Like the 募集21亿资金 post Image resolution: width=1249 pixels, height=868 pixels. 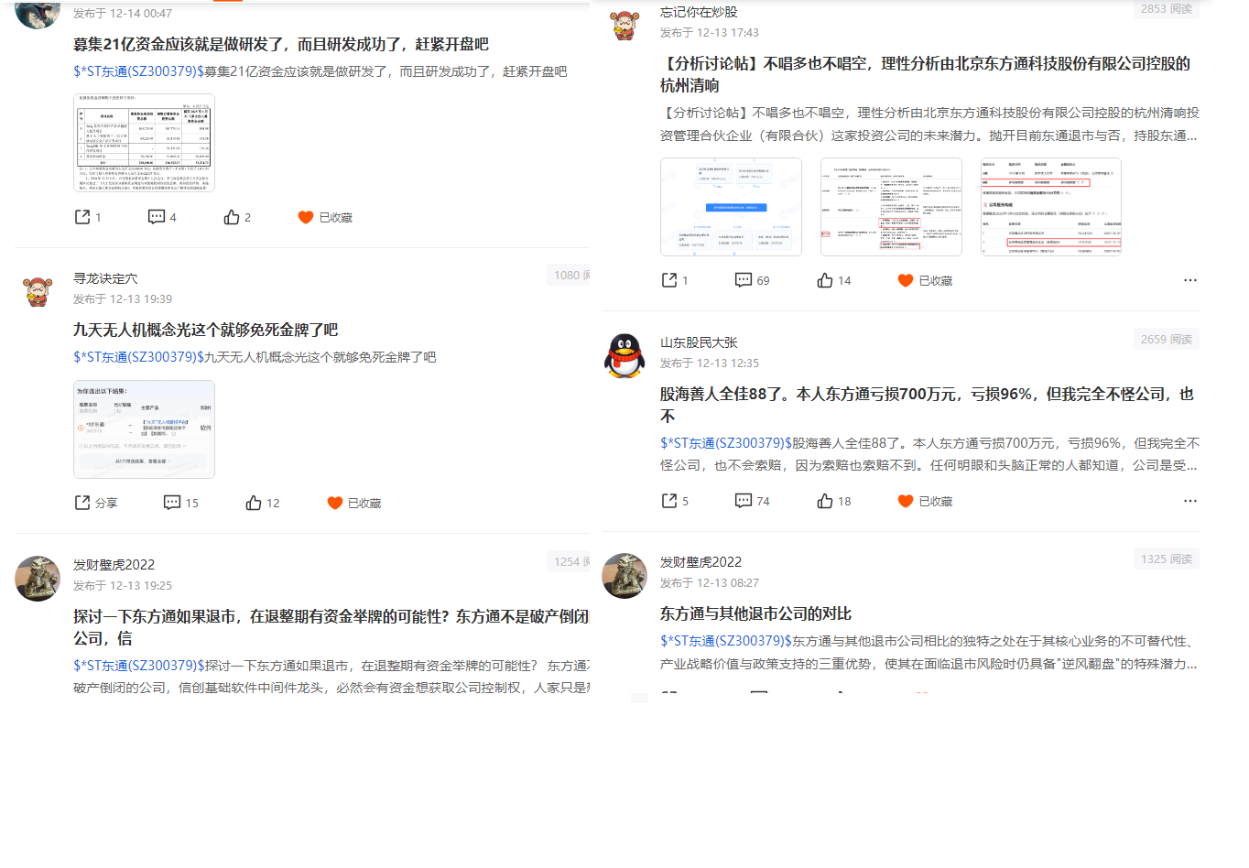[x=232, y=217]
